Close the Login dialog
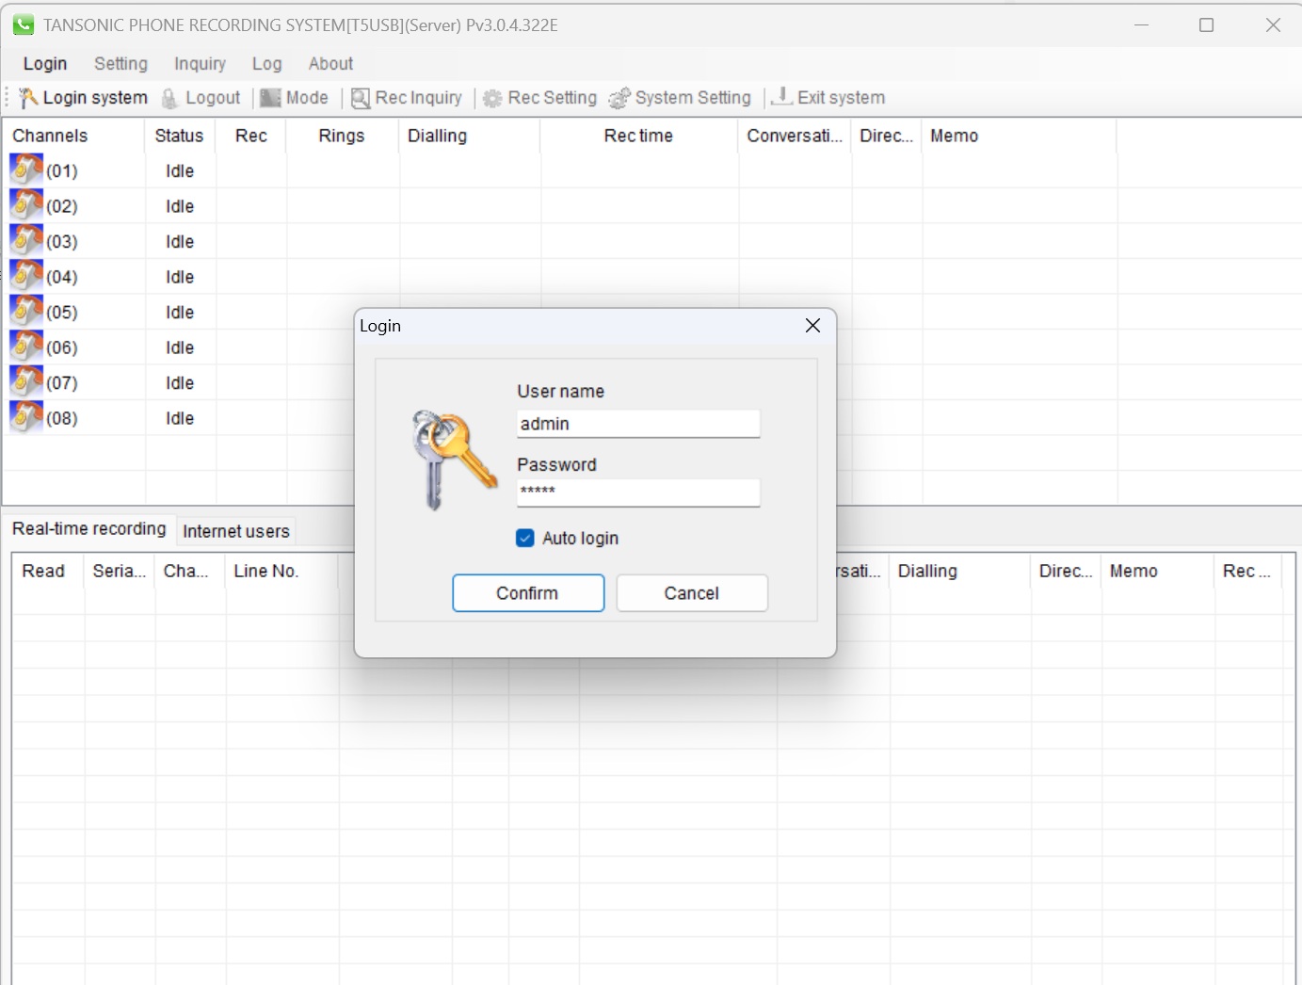The width and height of the screenshot is (1302, 985). tap(812, 326)
